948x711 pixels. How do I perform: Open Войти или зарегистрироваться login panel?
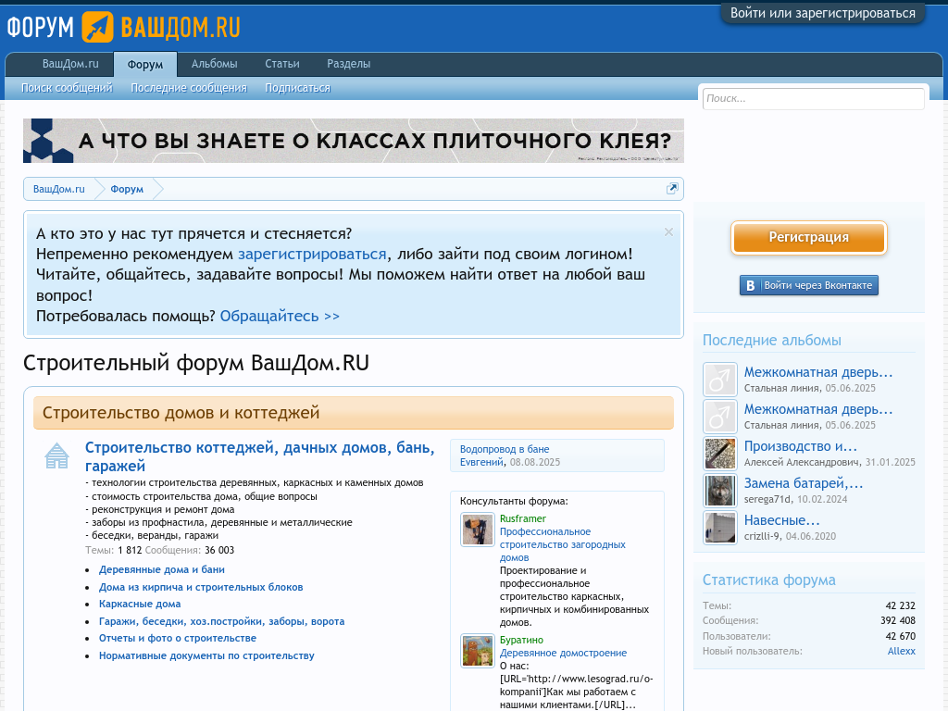[x=822, y=13]
